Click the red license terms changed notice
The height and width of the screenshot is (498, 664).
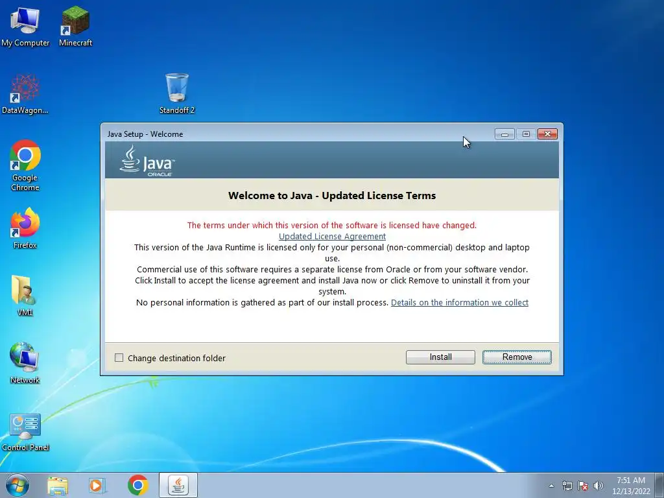332,225
